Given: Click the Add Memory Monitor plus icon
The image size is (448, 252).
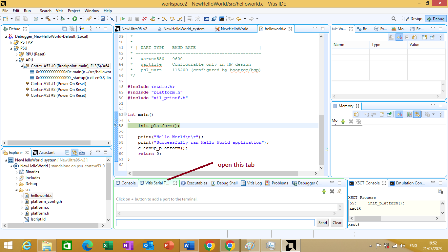Looking at the screenshot, I should click(x=343, y=121).
